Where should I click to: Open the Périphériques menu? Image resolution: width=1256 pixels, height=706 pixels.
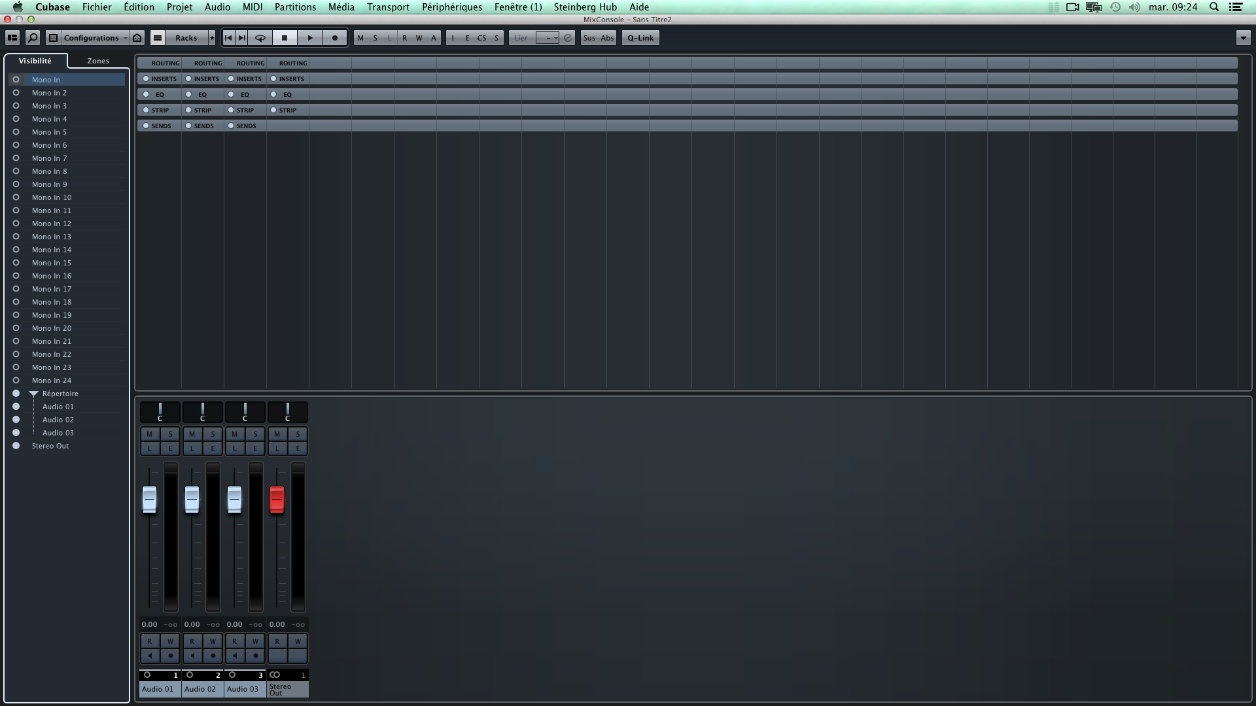coord(451,7)
